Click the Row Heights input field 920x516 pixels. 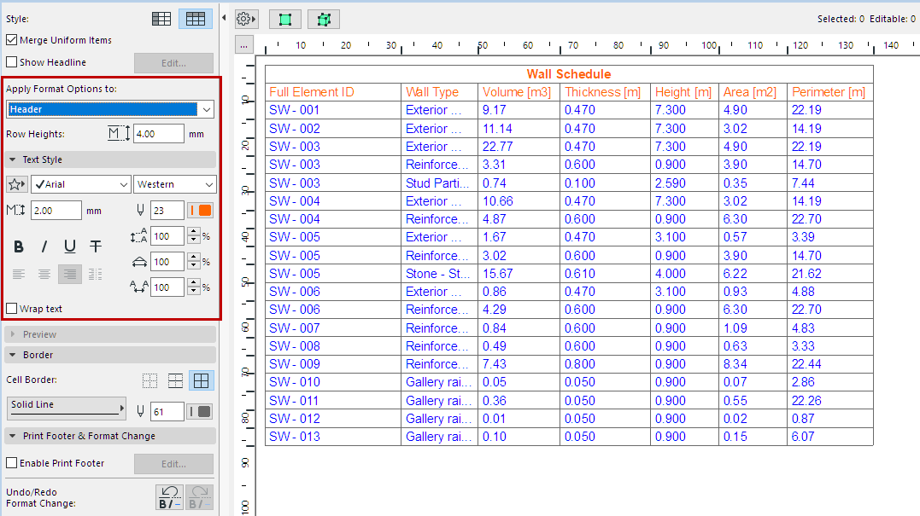tap(158, 134)
